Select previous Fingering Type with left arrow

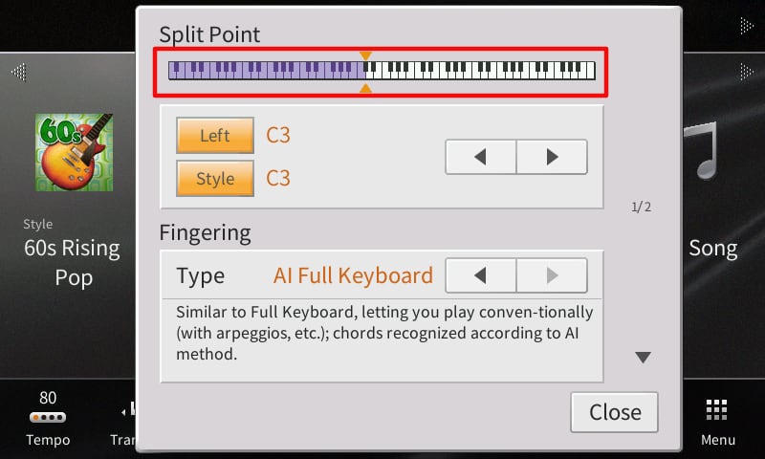pos(481,276)
